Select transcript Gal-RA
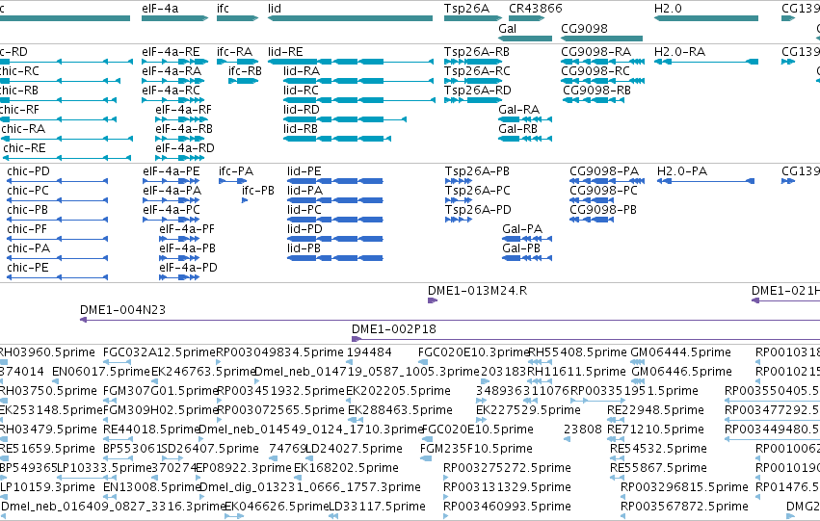The image size is (820, 521). tap(525, 119)
